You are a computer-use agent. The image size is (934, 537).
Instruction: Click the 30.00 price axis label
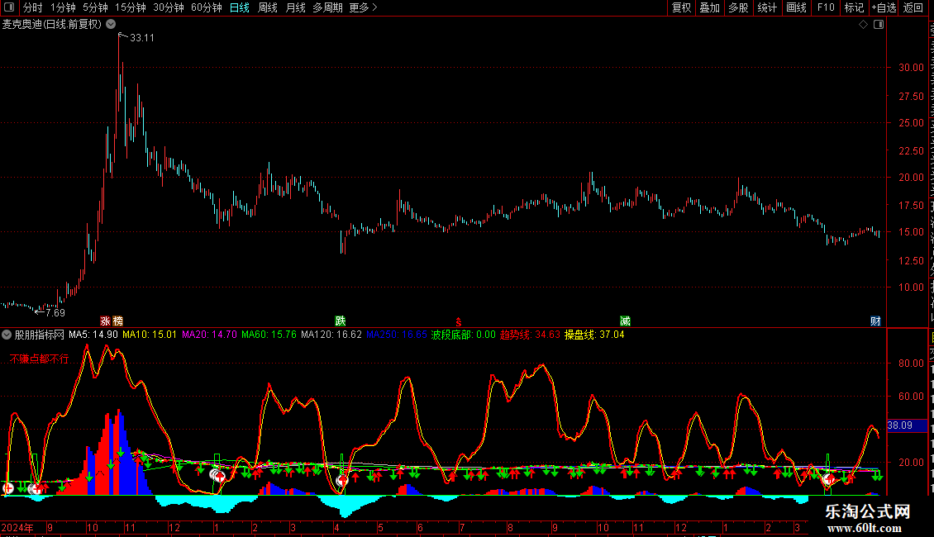911,68
